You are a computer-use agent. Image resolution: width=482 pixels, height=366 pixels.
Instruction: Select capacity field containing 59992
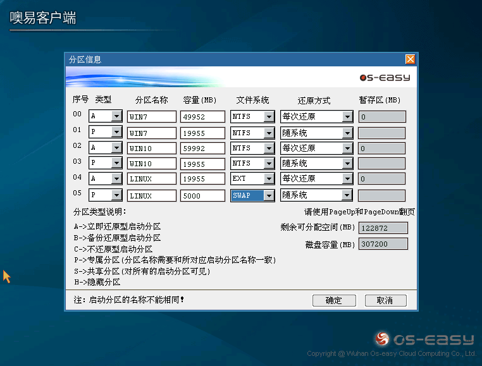pos(202,148)
